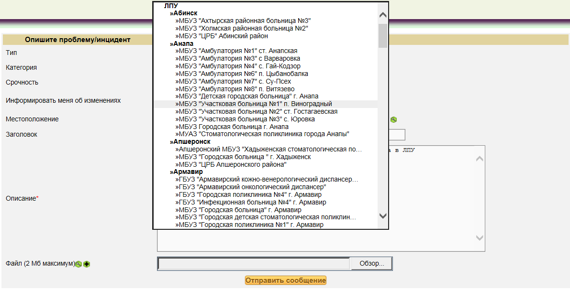The height and width of the screenshot is (290, 570).
Task: Pick МБУЗ "ЦРБ Апшеронского района"
Action: click(231, 164)
